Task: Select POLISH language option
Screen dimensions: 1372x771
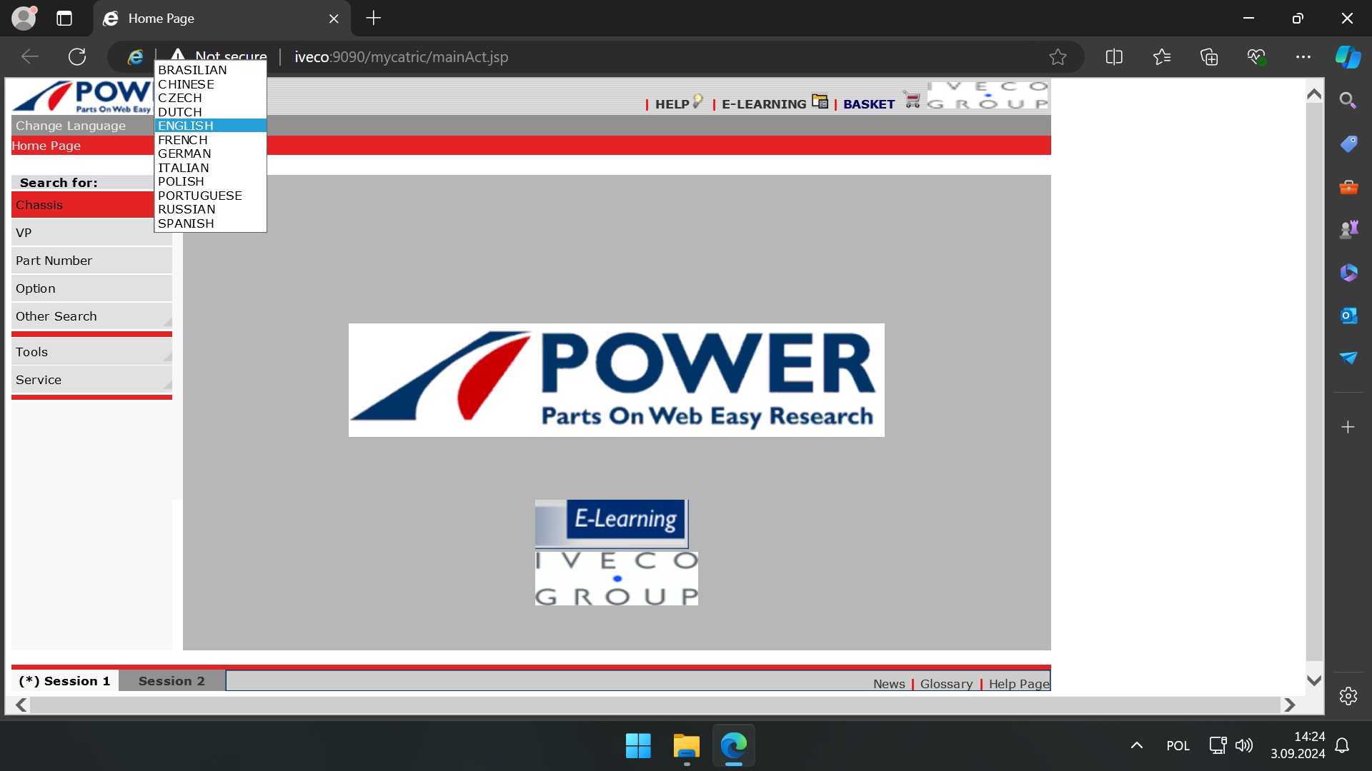Action: pos(210,181)
